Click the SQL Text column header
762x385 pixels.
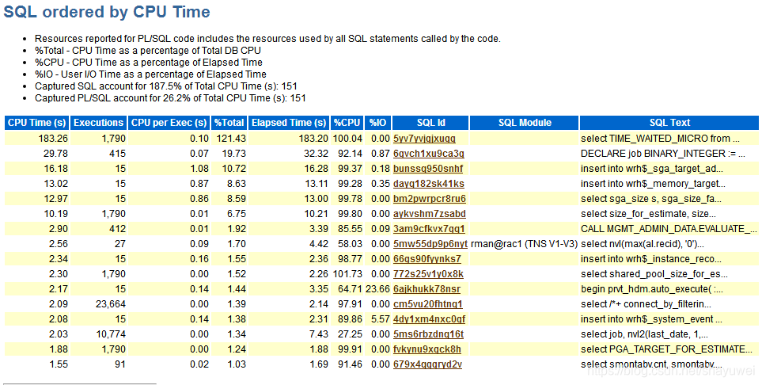coord(669,123)
